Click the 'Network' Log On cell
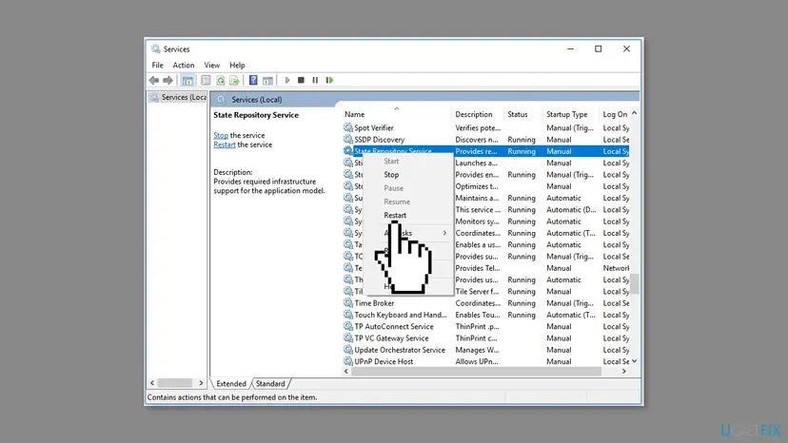 [x=616, y=268]
